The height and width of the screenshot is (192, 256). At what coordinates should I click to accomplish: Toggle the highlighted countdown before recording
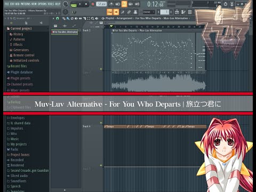[x=124, y=4]
